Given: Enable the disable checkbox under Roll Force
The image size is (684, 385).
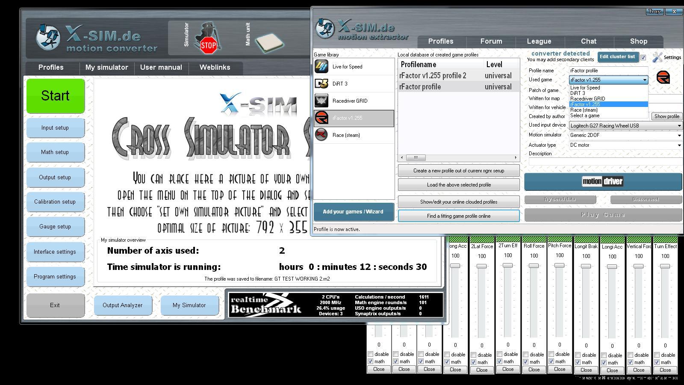Looking at the screenshot, I should coord(526,354).
